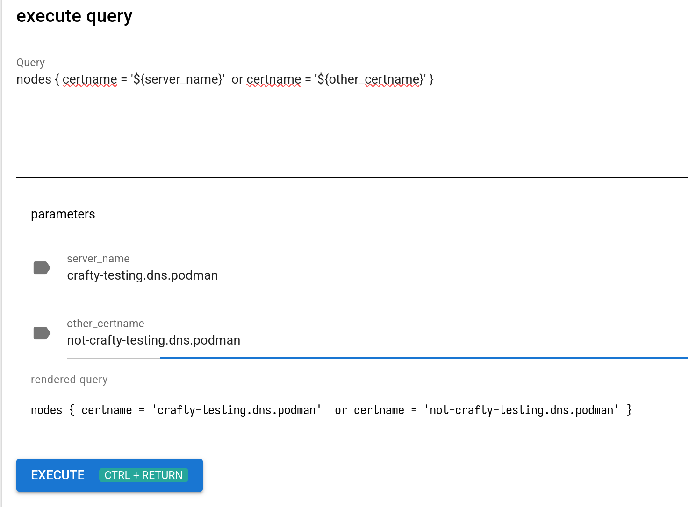Click the server_name field label

tap(98, 258)
